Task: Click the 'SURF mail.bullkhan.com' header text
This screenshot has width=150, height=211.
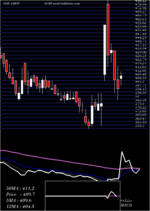Action: [62, 4]
